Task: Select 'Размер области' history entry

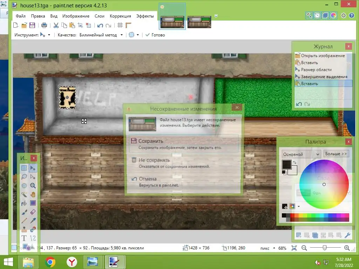Action: pos(323,70)
